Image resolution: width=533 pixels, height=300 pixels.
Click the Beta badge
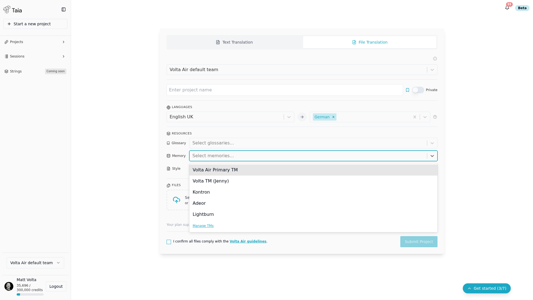tap(522, 8)
